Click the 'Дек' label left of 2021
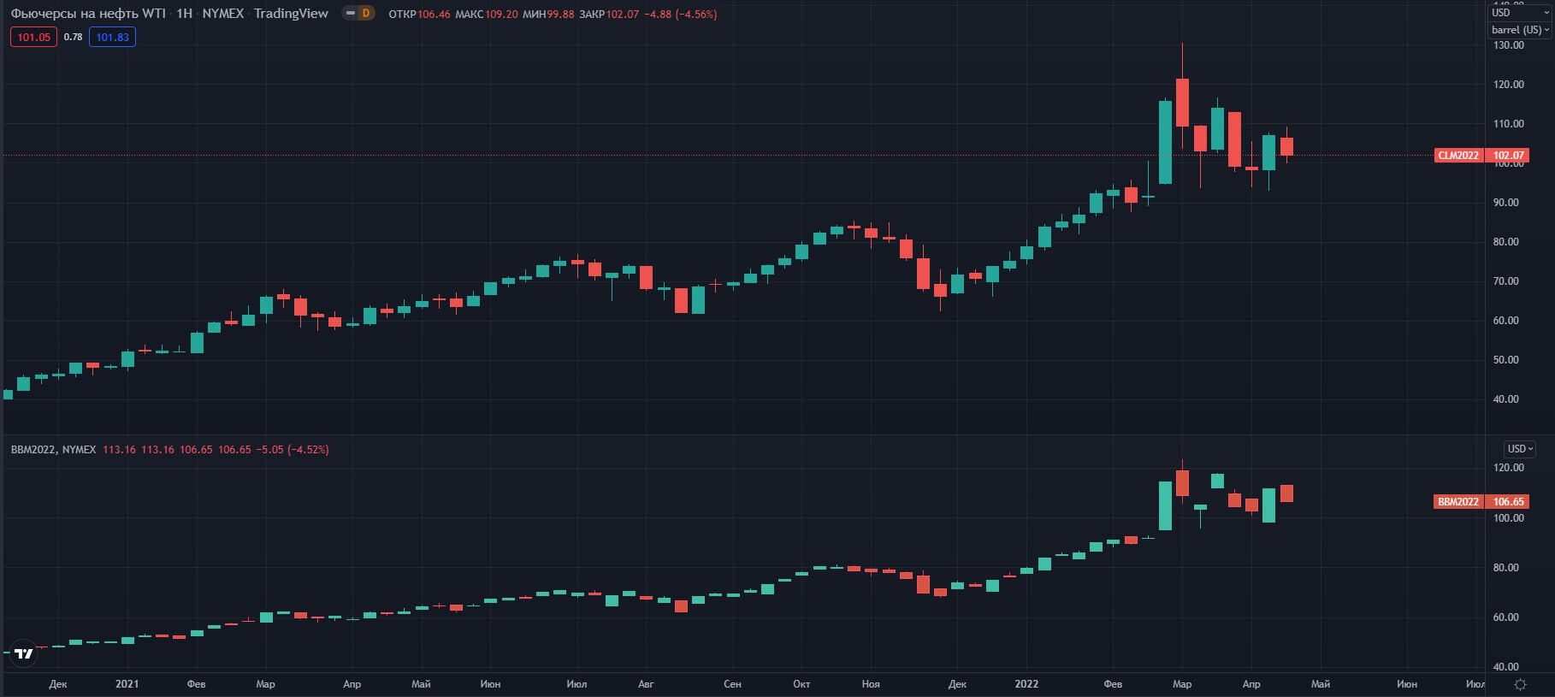Screen dimensions: 1555x697 coord(58,684)
